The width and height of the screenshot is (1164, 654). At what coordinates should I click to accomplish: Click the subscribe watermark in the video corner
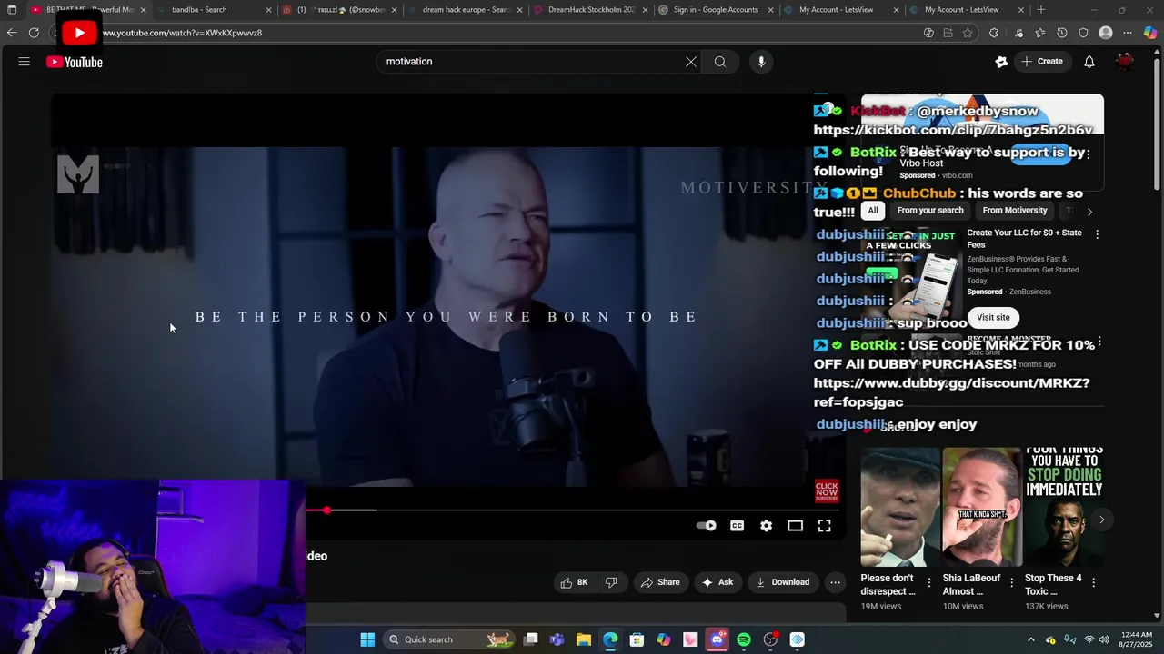[827, 491]
